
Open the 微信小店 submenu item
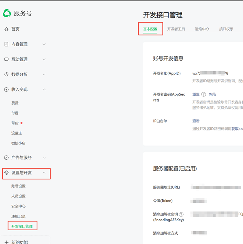tap(18, 143)
